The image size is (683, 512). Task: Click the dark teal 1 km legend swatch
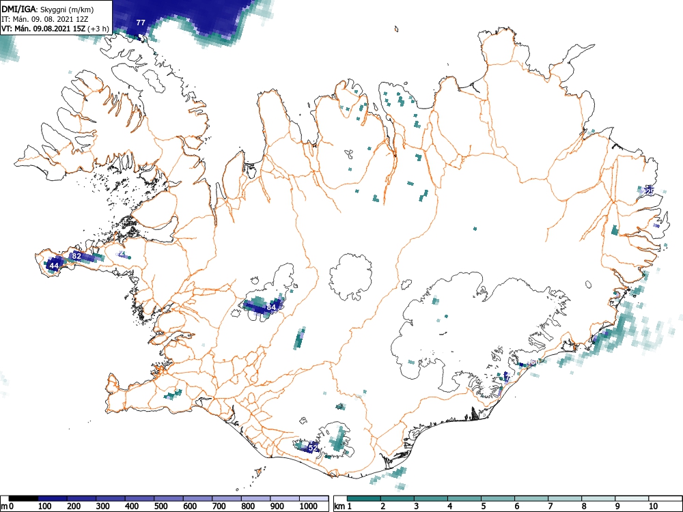(x=364, y=498)
